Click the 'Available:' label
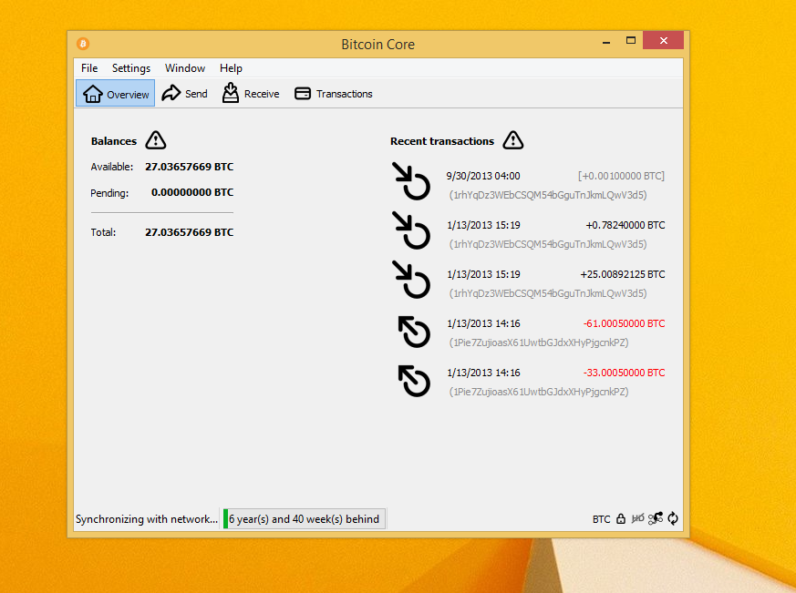The height and width of the screenshot is (593, 796). click(111, 167)
